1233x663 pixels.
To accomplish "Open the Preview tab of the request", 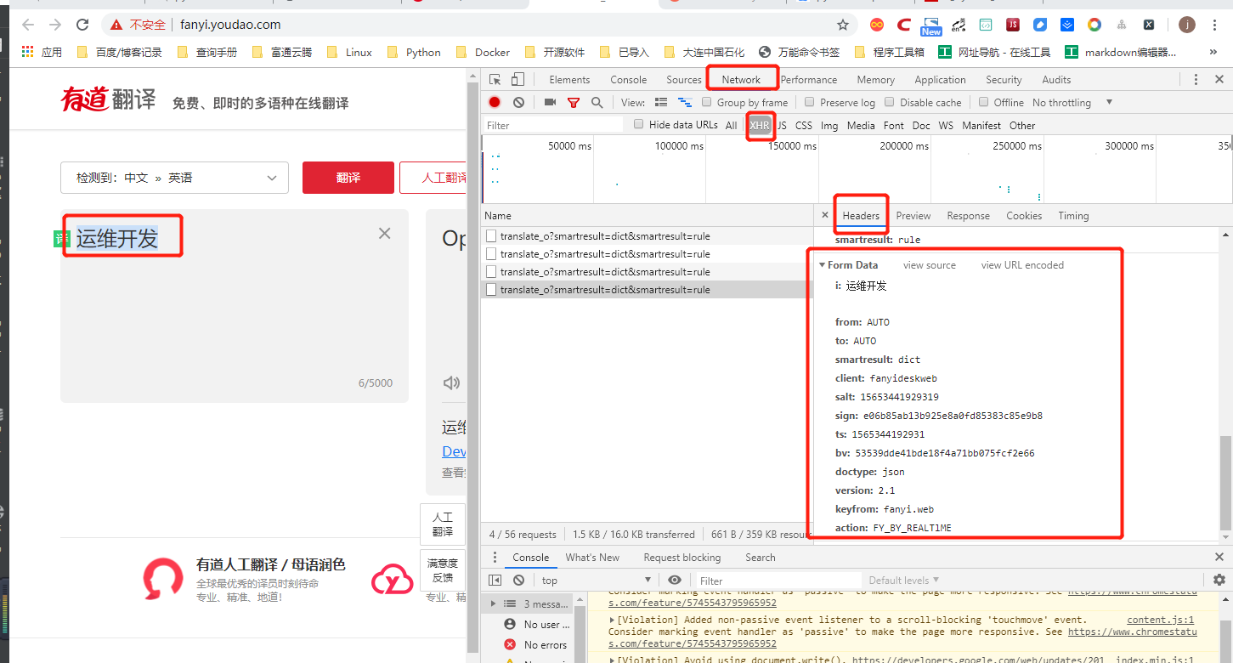I will click(x=913, y=216).
